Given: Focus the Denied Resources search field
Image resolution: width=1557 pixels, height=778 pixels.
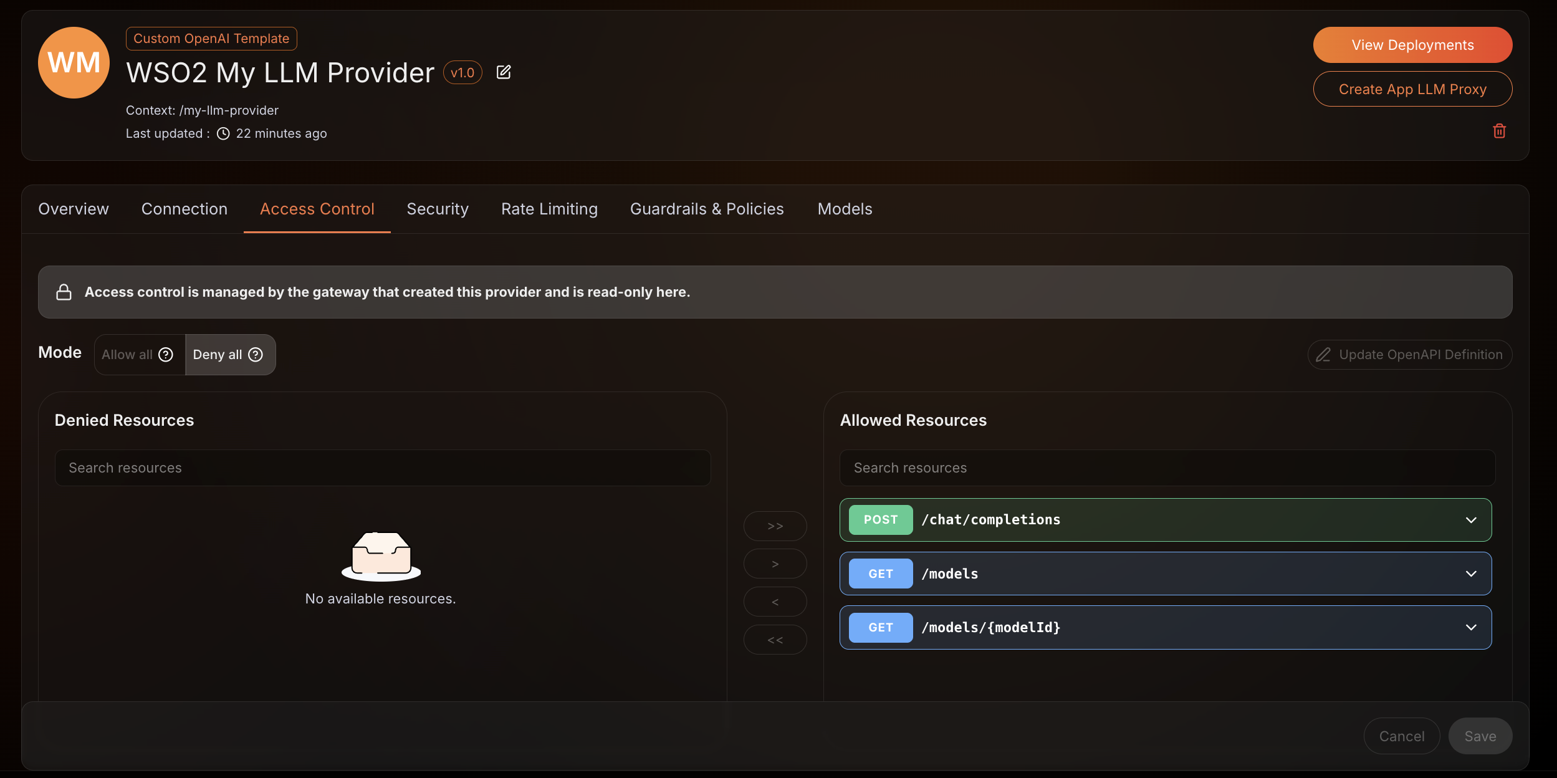Looking at the screenshot, I should pos(383,468).
